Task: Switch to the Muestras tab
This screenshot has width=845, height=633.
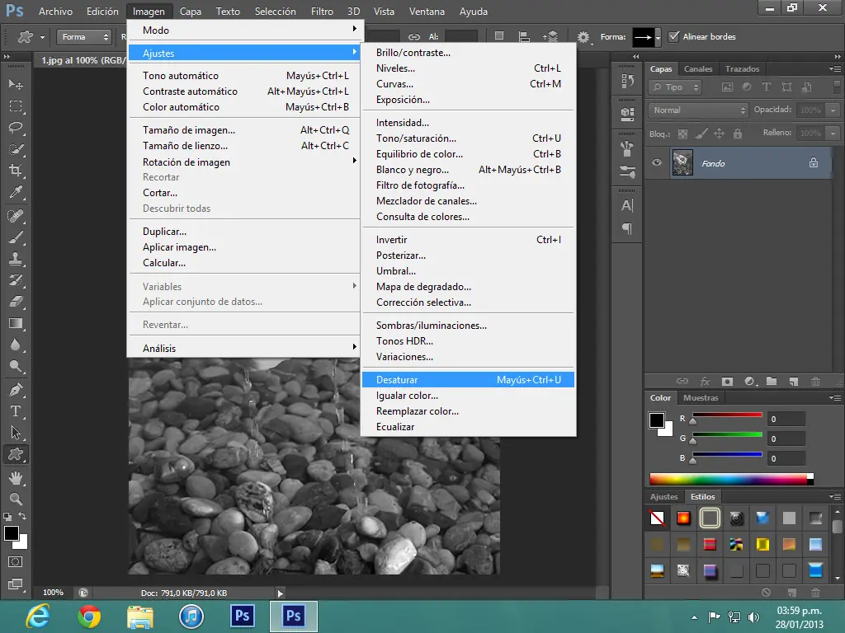Action: [701, 398]
